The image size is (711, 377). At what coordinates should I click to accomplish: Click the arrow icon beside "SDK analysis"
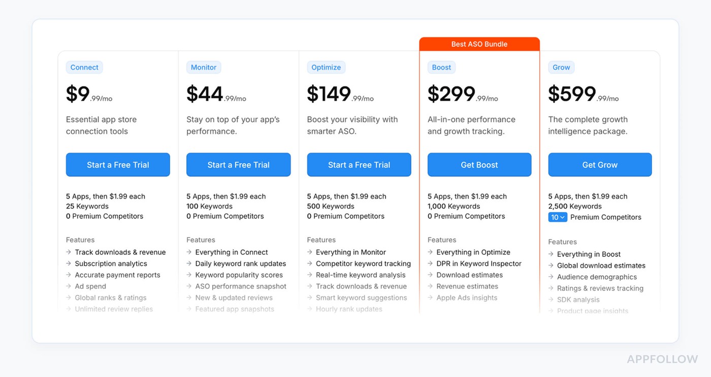pyautogui.click(x=550, y=299)
